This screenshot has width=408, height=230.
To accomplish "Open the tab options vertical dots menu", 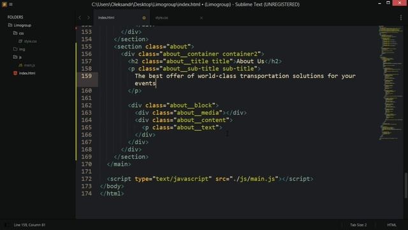I will tap(401, 17).
